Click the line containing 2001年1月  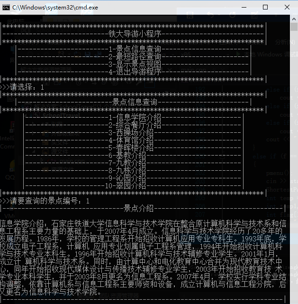point(139,254)
